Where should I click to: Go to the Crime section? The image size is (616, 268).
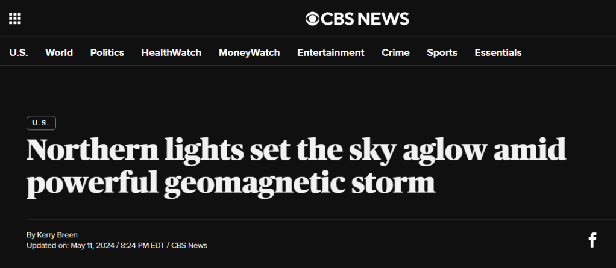pos(395,52)
